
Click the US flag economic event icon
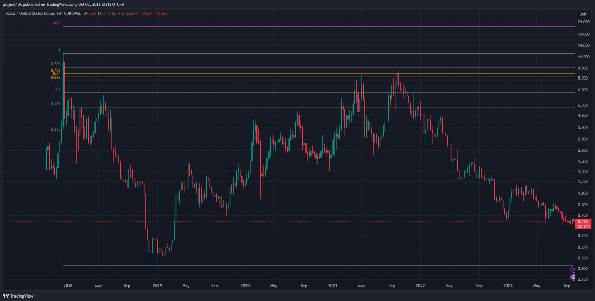[573, 277]
